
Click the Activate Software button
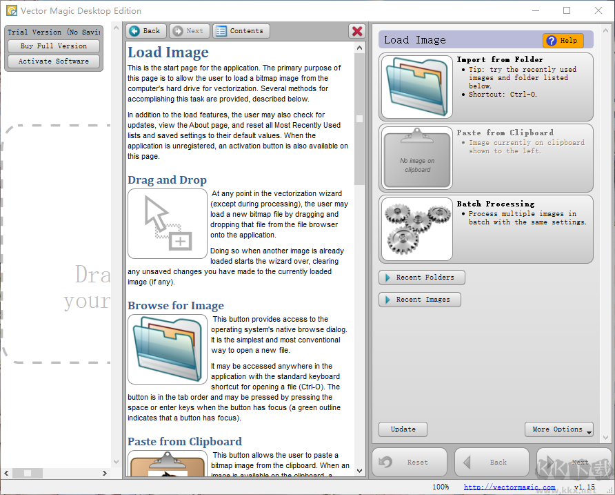click(x=54, y=61)
